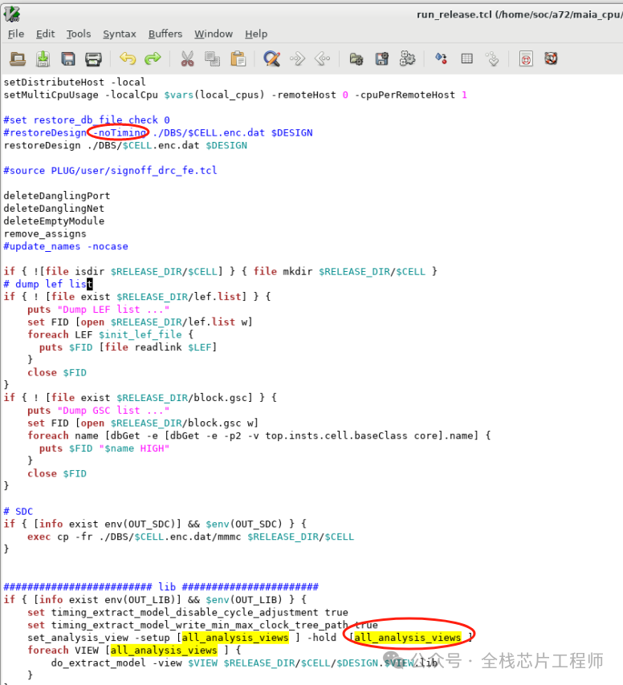Save current file with green arrow icon

pyautogui.click(x=43, y=59)
